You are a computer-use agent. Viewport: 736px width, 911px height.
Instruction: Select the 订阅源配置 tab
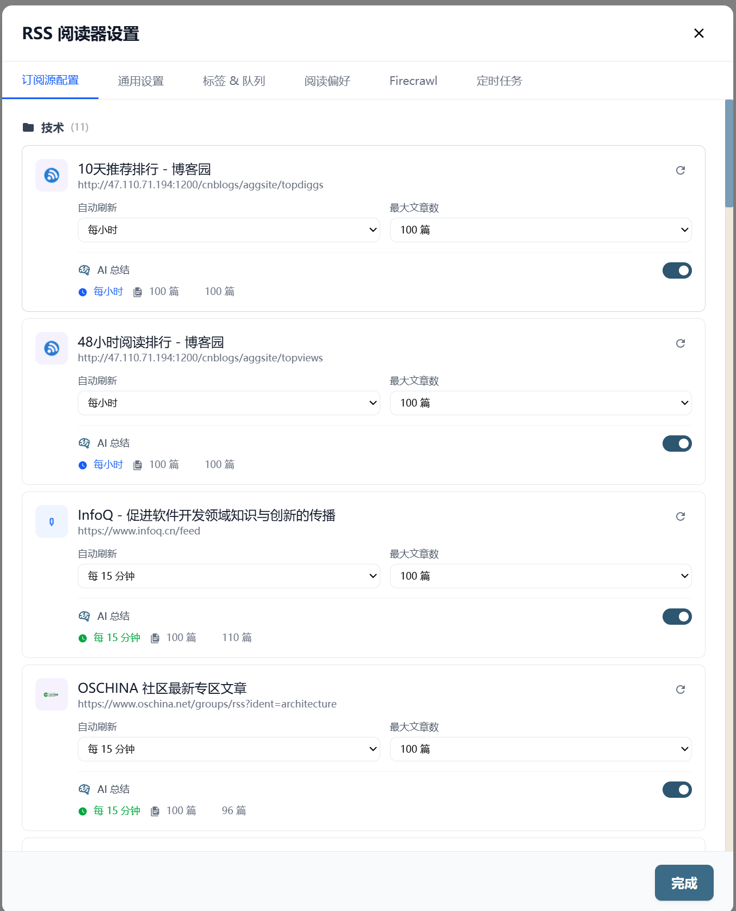tap(51, 81)
